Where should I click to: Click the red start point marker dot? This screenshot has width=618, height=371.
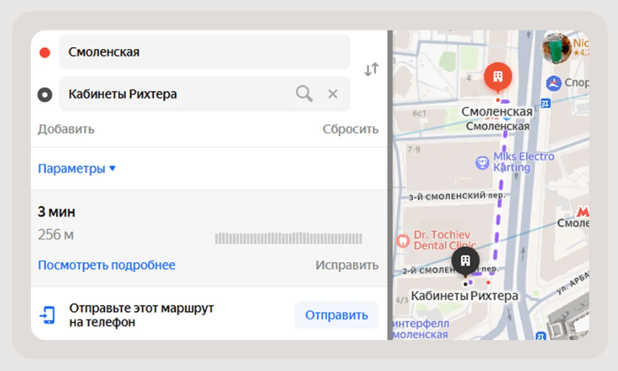click(45, 53)
